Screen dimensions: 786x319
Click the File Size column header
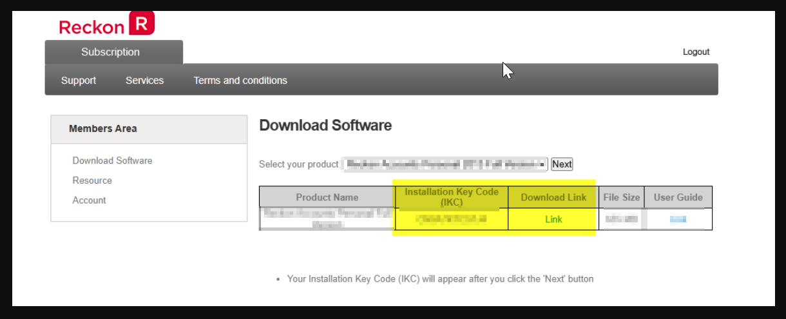(621, 197)
